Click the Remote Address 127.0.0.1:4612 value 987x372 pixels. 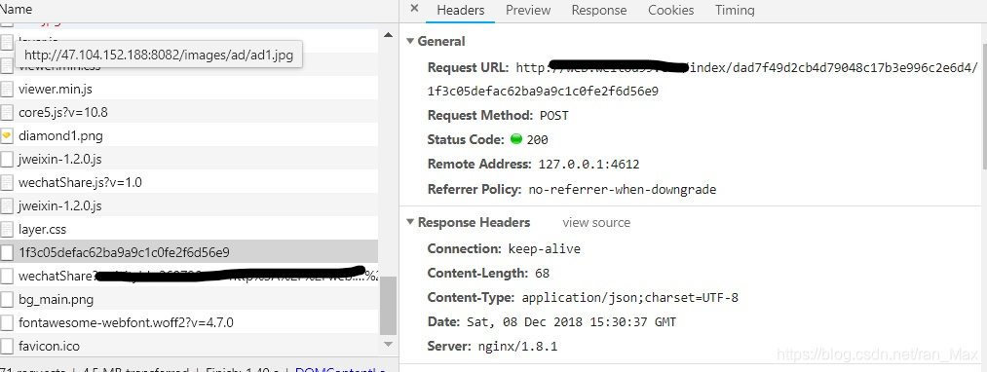pos(588,165)
